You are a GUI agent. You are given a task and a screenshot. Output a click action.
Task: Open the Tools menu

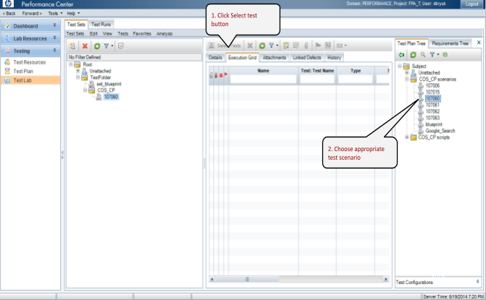click(x=55, y=13)
